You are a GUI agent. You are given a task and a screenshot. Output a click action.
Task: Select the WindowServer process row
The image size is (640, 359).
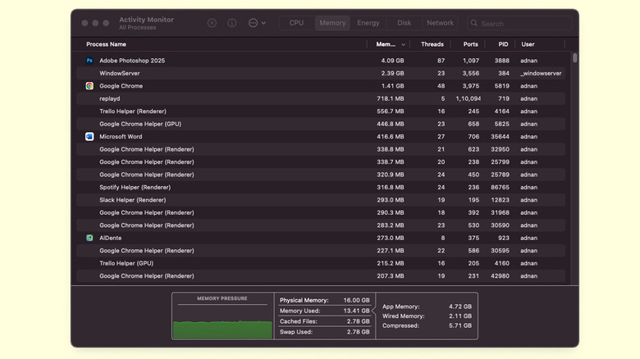coord(246,74)
